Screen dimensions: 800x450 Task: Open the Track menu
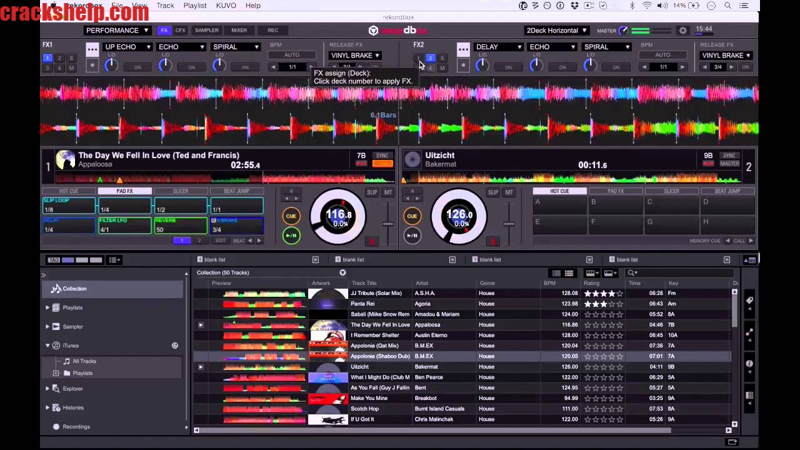click(x=165, y=6)
